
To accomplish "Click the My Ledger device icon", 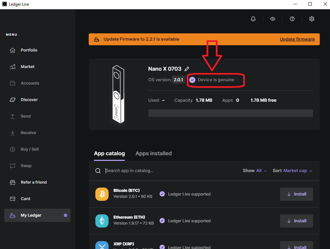I will tap(13, 215).
